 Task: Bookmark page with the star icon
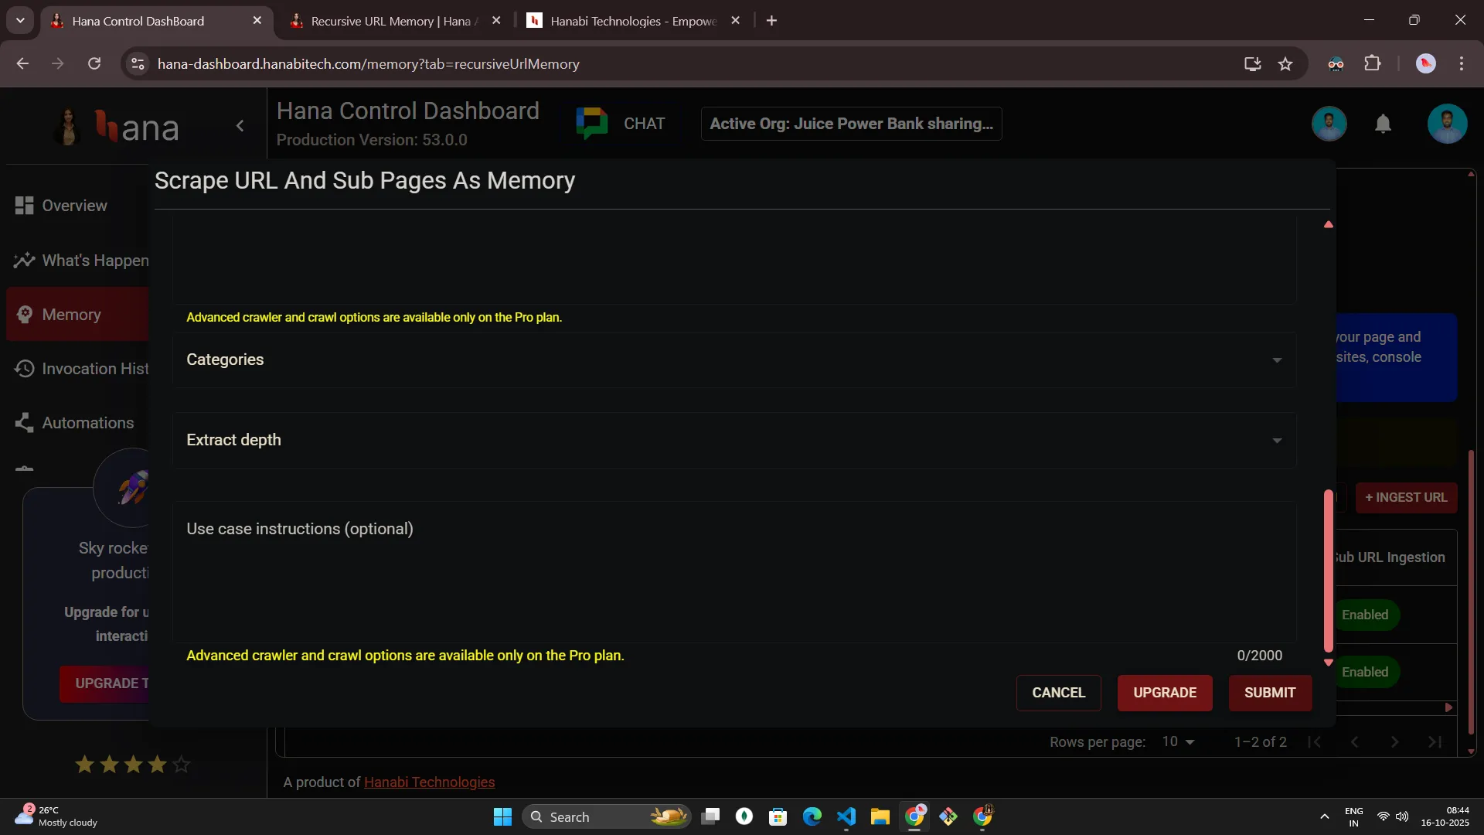(x=1285, y=64)
